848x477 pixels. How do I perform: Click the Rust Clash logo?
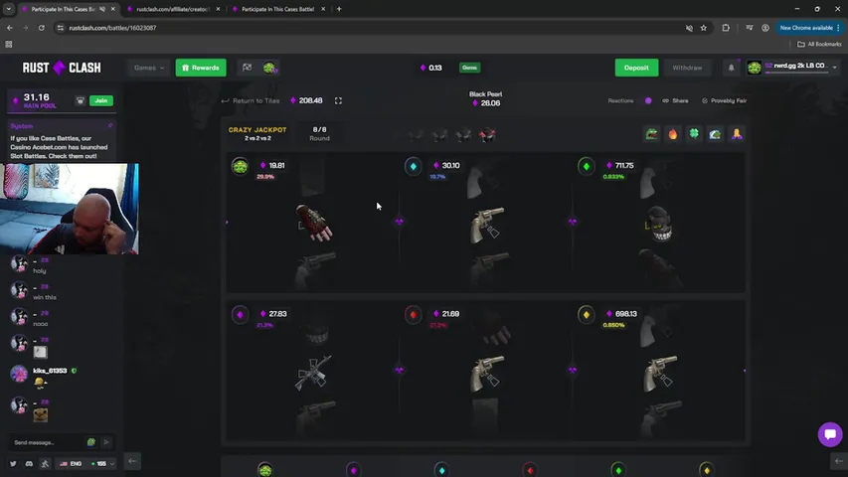pyautogui.click(x=61, y=68)
